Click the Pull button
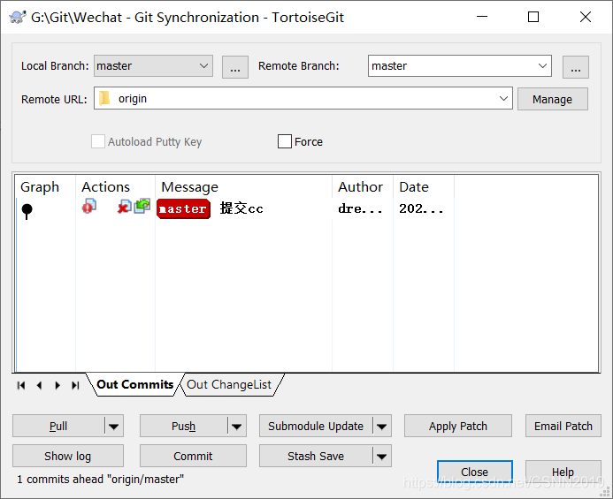 58,426
